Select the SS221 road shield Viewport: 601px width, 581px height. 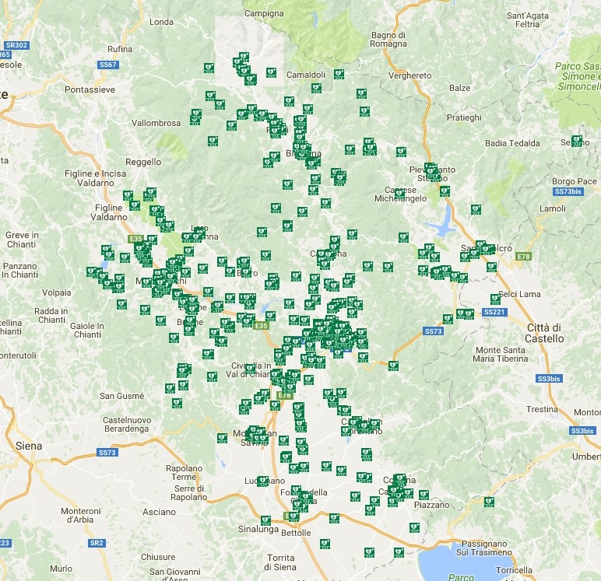(494, 312)
